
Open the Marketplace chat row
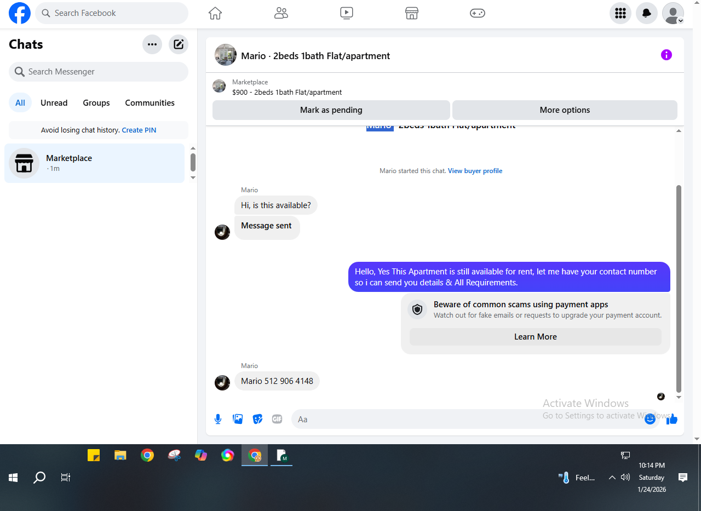pyautogui.click(x=95, y=163)
